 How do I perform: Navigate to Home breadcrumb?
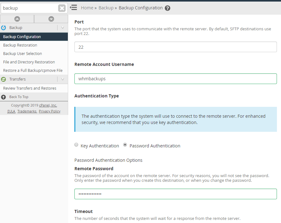coord(87,7)
